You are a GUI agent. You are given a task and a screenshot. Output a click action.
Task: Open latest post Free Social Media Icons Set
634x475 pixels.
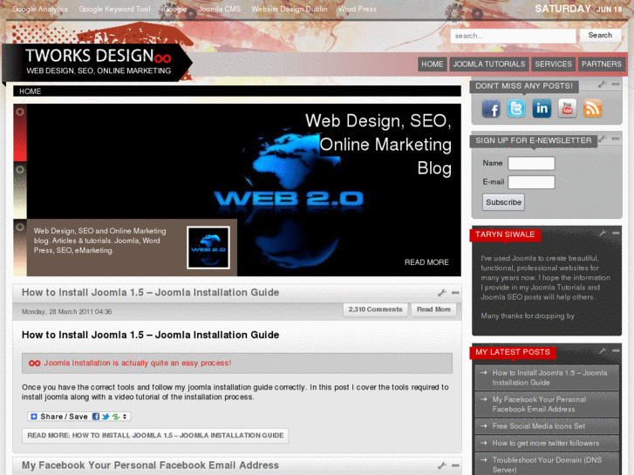[x=547, y=426]
